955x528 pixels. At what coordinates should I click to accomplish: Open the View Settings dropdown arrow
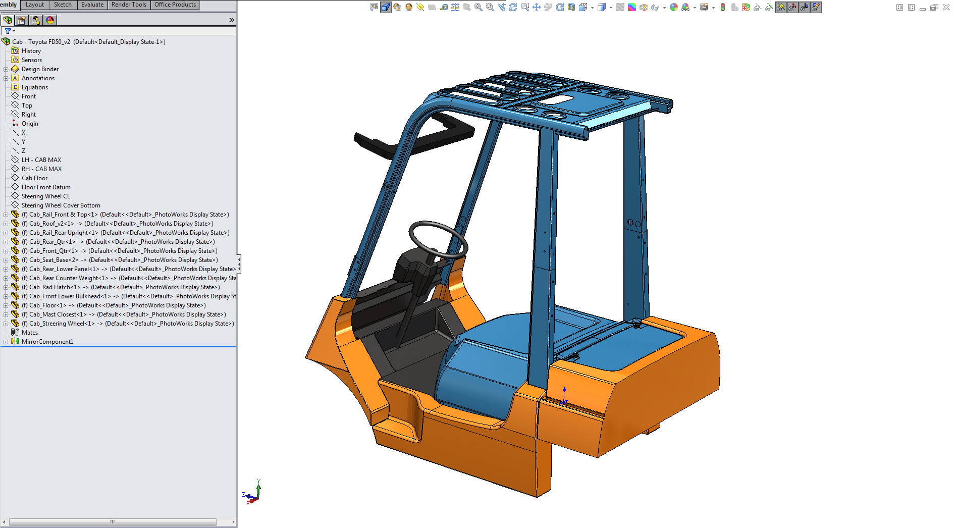click(x=713, y=8)
